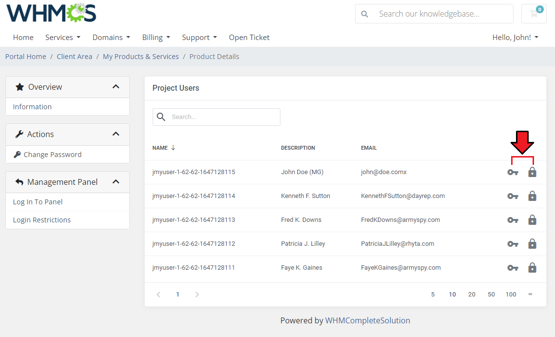Click Portal Home breadcrumb link
555x337 pixels.
point(25,57)
